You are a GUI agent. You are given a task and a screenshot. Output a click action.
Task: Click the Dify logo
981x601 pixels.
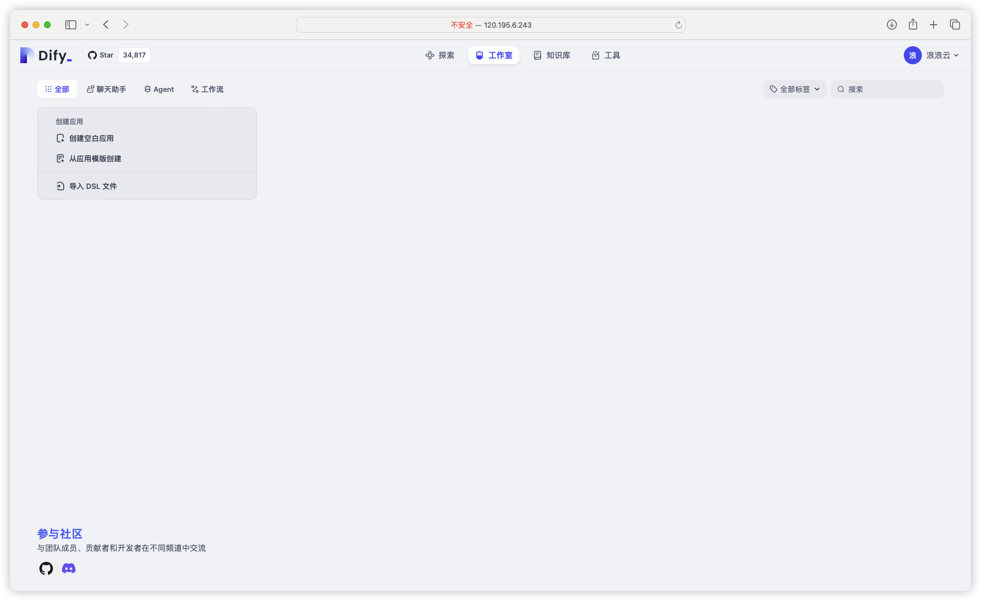pos(46,55)
